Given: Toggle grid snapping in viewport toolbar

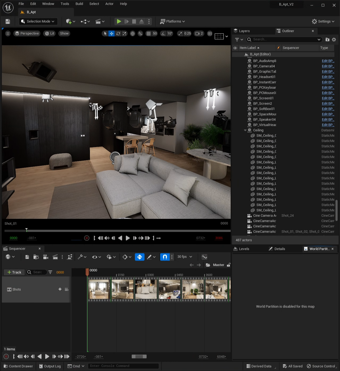Looking at the screenshot, I should [148, 34].
